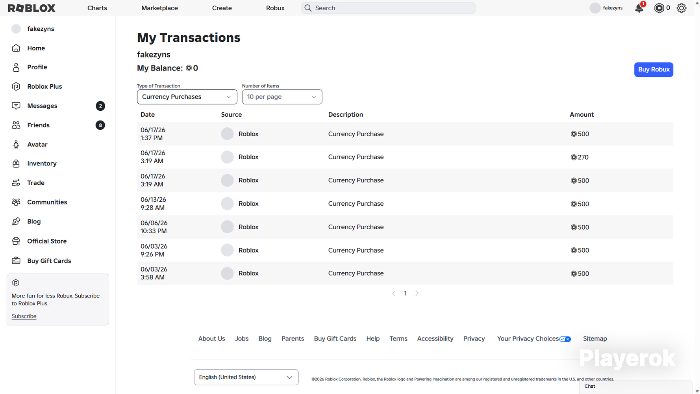Click the Subscribe link
This screenshot has height=394, width=700.
(x=24, y=316)
